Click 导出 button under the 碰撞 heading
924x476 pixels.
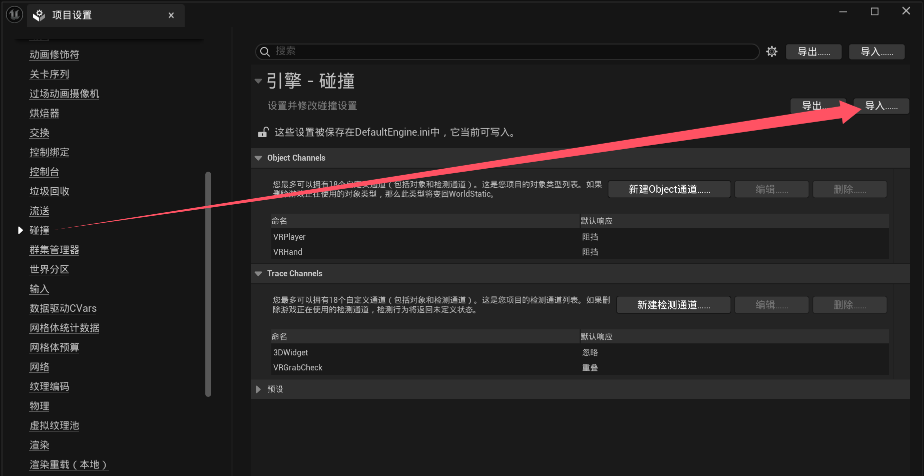pos(818,106)
